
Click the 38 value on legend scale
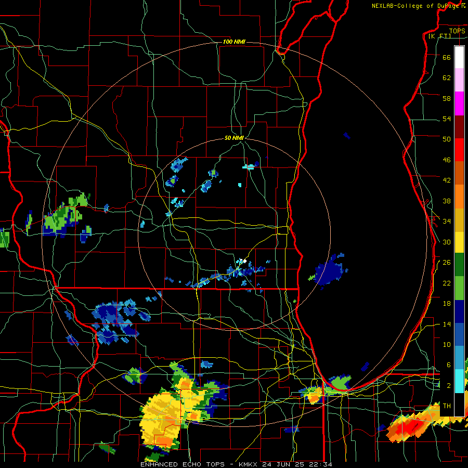click(x=447, y=201)
